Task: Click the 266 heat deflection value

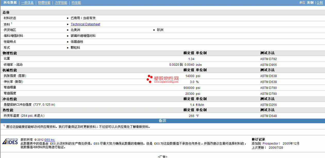Action: (191, 116)
